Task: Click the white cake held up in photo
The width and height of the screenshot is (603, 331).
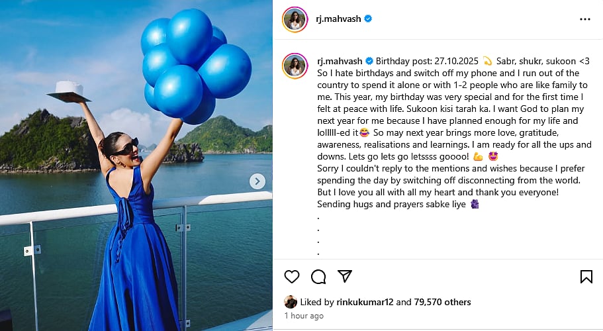Action: click(x=70, y=87)
